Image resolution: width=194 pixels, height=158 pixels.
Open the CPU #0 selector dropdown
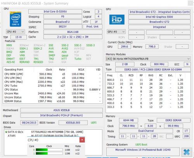[x=16, y=32]
